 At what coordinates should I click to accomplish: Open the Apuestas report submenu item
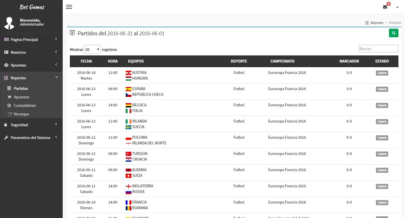click(22, 97)
